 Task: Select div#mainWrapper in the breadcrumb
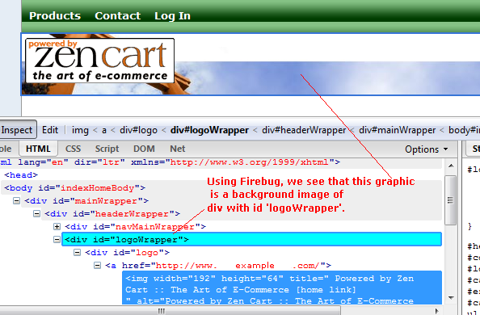[397, 130]
